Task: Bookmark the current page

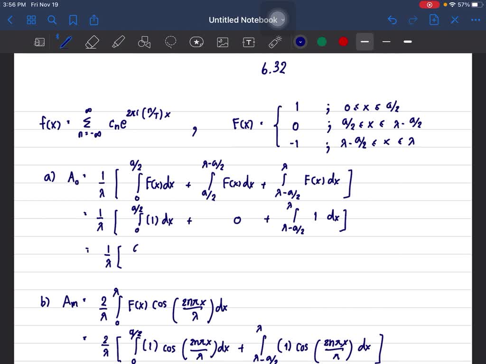Action: (72, 20)
